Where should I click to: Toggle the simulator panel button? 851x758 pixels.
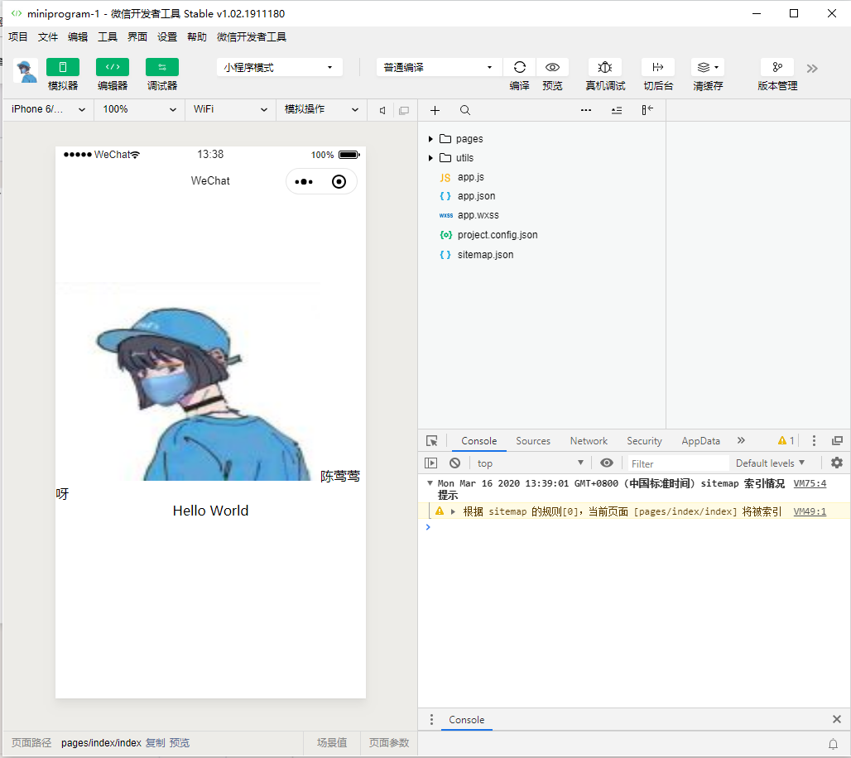[63, 67]
